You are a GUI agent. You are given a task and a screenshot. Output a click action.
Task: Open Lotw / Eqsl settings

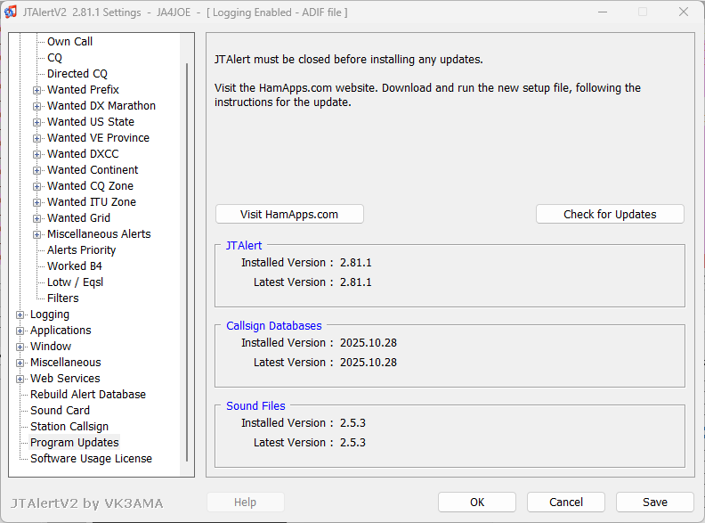[75, 282]
